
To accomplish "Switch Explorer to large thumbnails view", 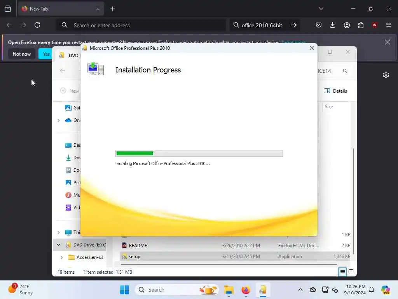I will point(351,272).
